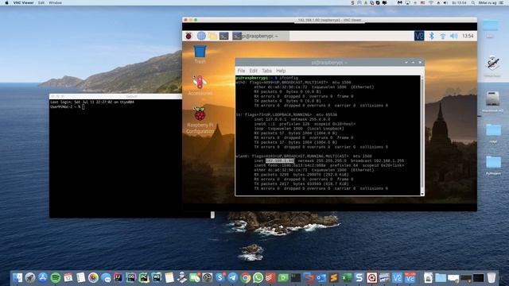509x286 pixels.
Task: Open IntelliJ IDEA from the Dock
Action: pyautogui.click(x=119, y=277)
